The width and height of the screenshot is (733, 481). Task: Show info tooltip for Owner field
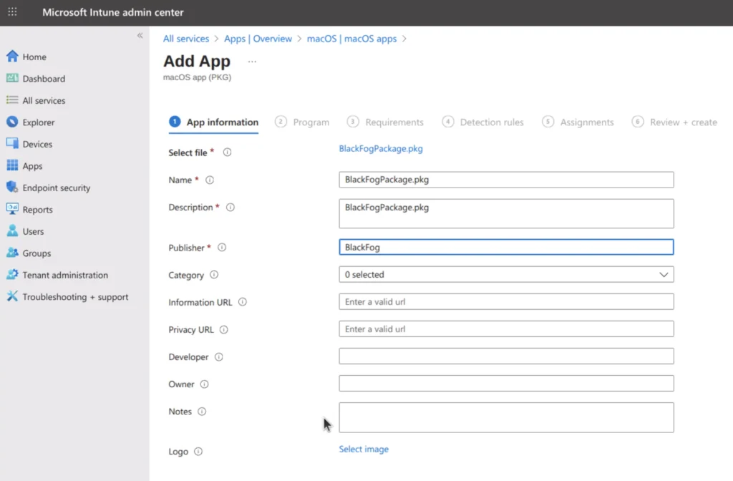coord(204,384)
